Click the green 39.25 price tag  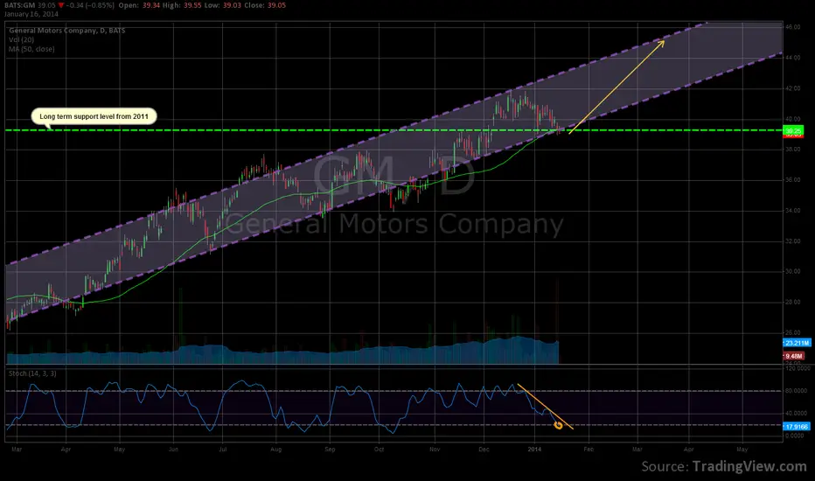coord(793,130)
